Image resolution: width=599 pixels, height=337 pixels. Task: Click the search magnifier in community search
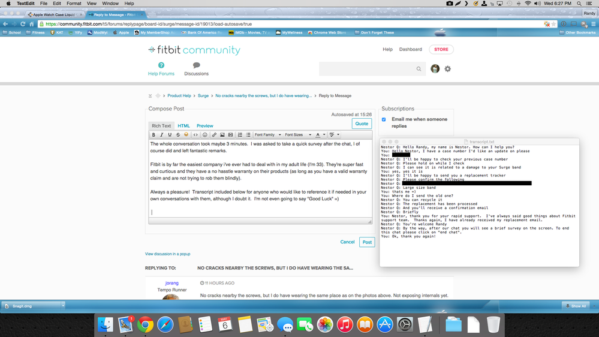419,69
